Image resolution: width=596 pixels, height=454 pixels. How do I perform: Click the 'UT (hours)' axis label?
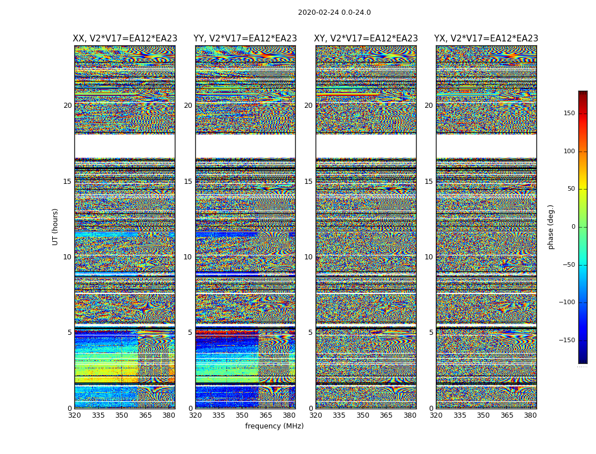click(55, 227)
